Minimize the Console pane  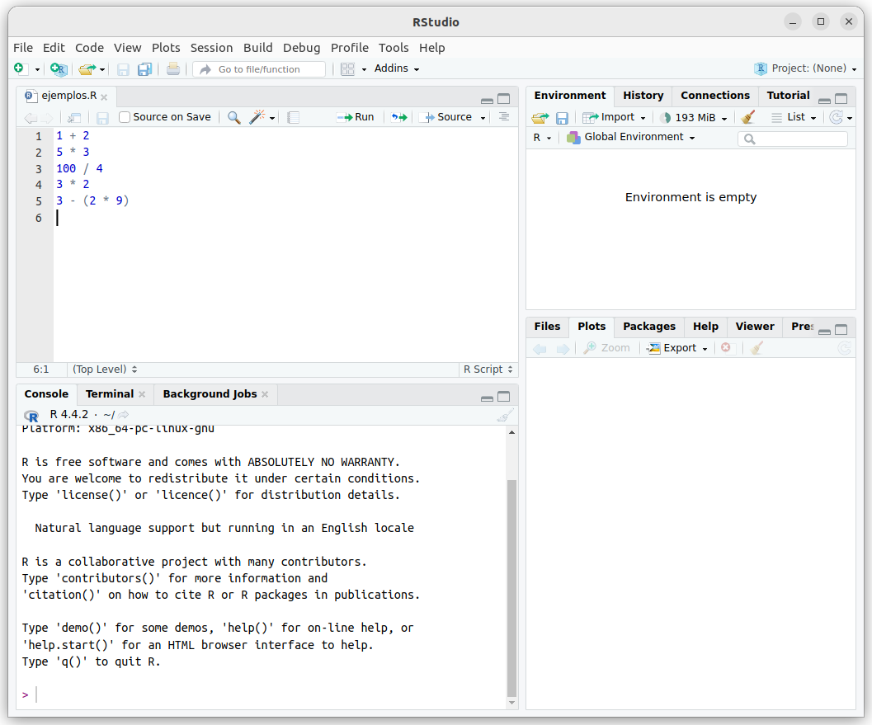point(488,397)
